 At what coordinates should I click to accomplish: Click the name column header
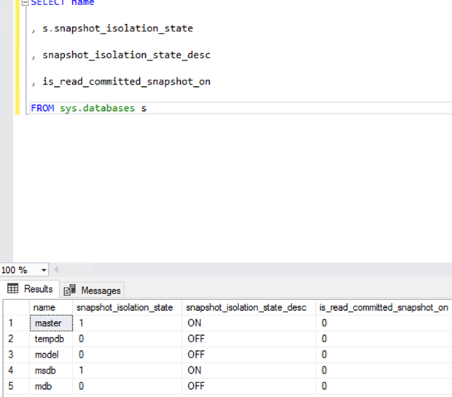[44, 308]
